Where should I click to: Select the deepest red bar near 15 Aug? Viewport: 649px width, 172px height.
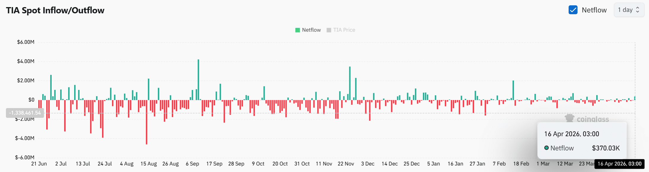click(x=147, y=122)
